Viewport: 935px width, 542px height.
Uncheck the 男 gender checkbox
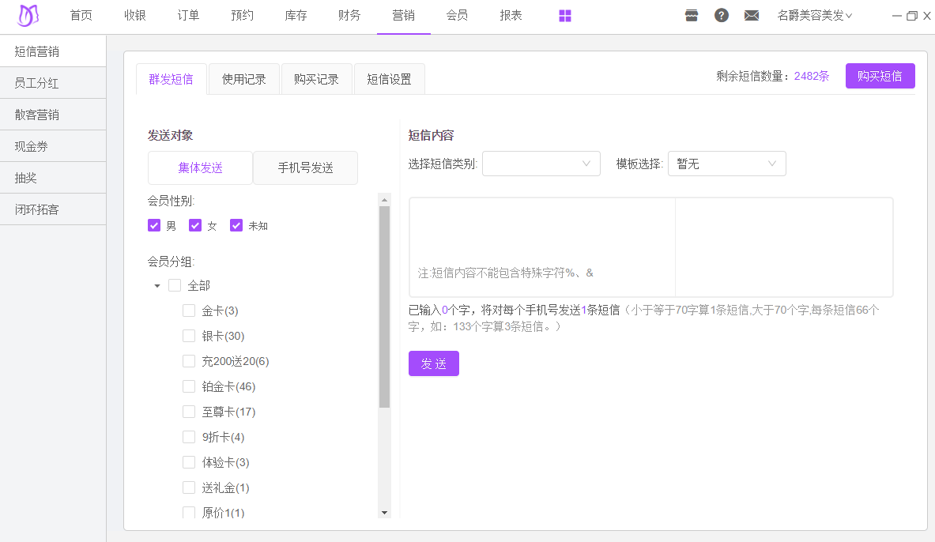point(154,226)
